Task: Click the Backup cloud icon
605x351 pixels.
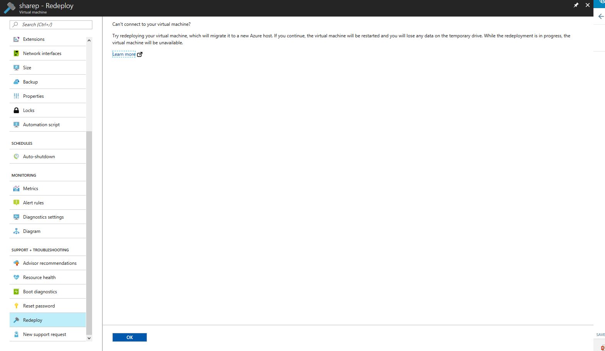Action: (16, 82)
